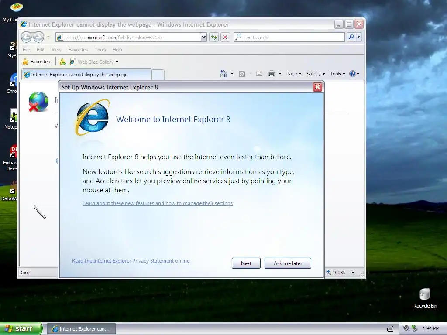Click the Internet Explorer taskbar button
The image size is (447, 335).
[x=81, y=329]
